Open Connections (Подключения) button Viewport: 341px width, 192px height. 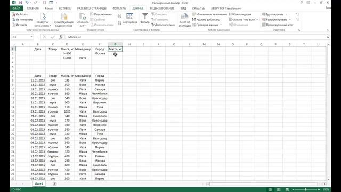coord(101,14)
